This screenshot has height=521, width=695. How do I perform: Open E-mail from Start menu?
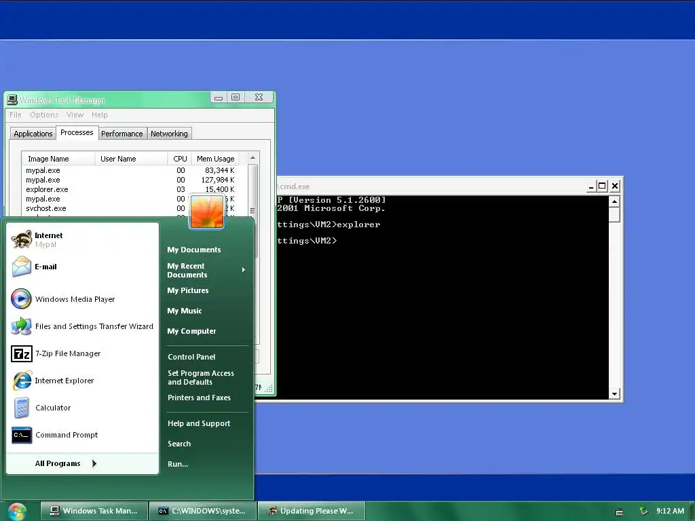(x=82, y=267)
